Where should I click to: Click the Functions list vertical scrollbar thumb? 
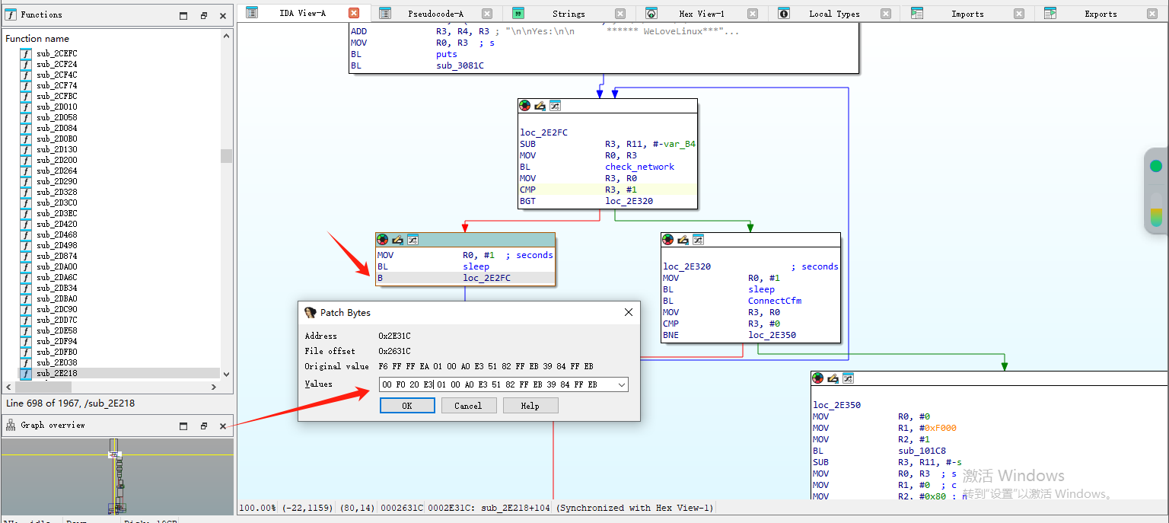pyautogui.click(x=226, y=155)
